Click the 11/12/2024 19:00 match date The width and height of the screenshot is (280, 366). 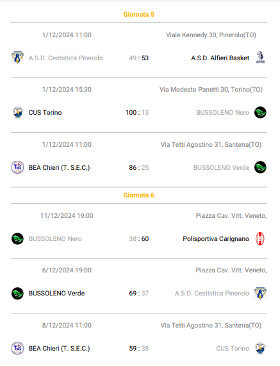pyautogui.click(x=67, y=215)
